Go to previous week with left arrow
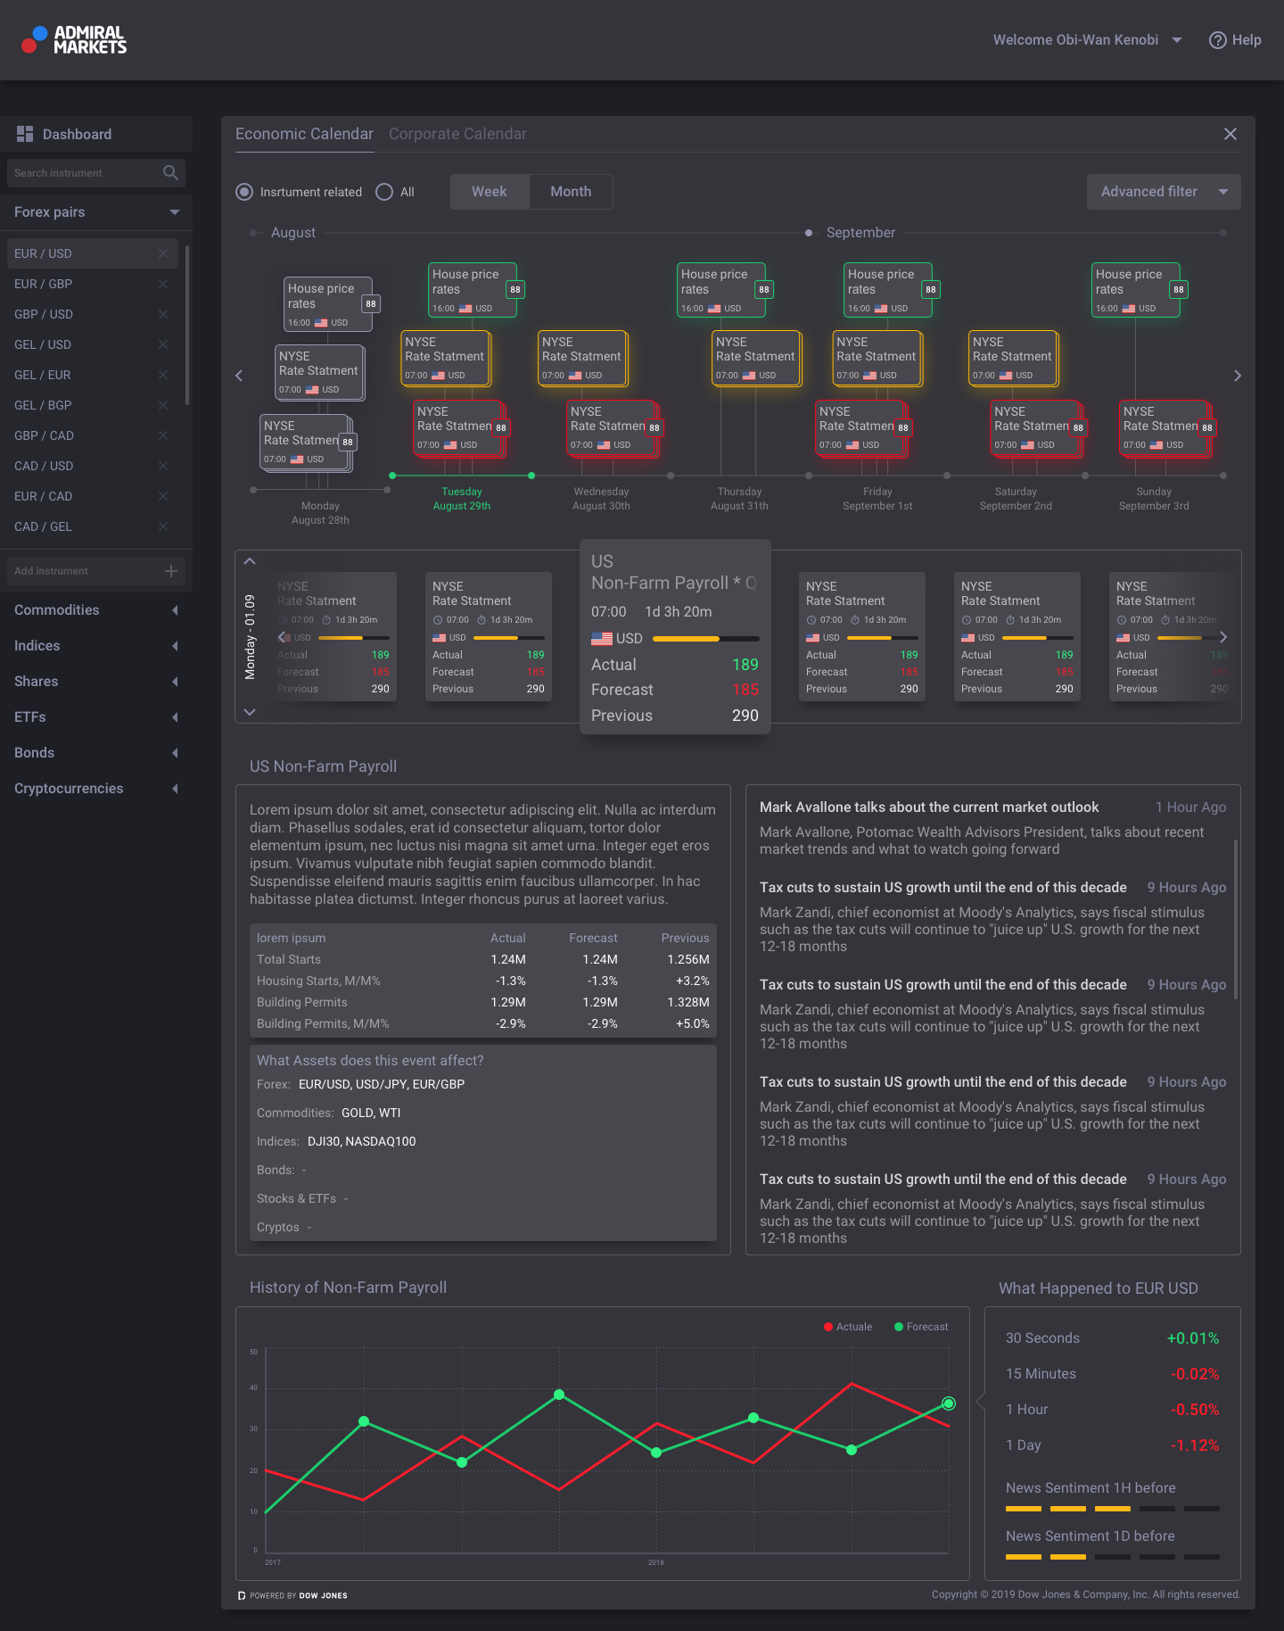Screen dimensions: 1284x1631 pyautogui.click(x=239, y=376)
